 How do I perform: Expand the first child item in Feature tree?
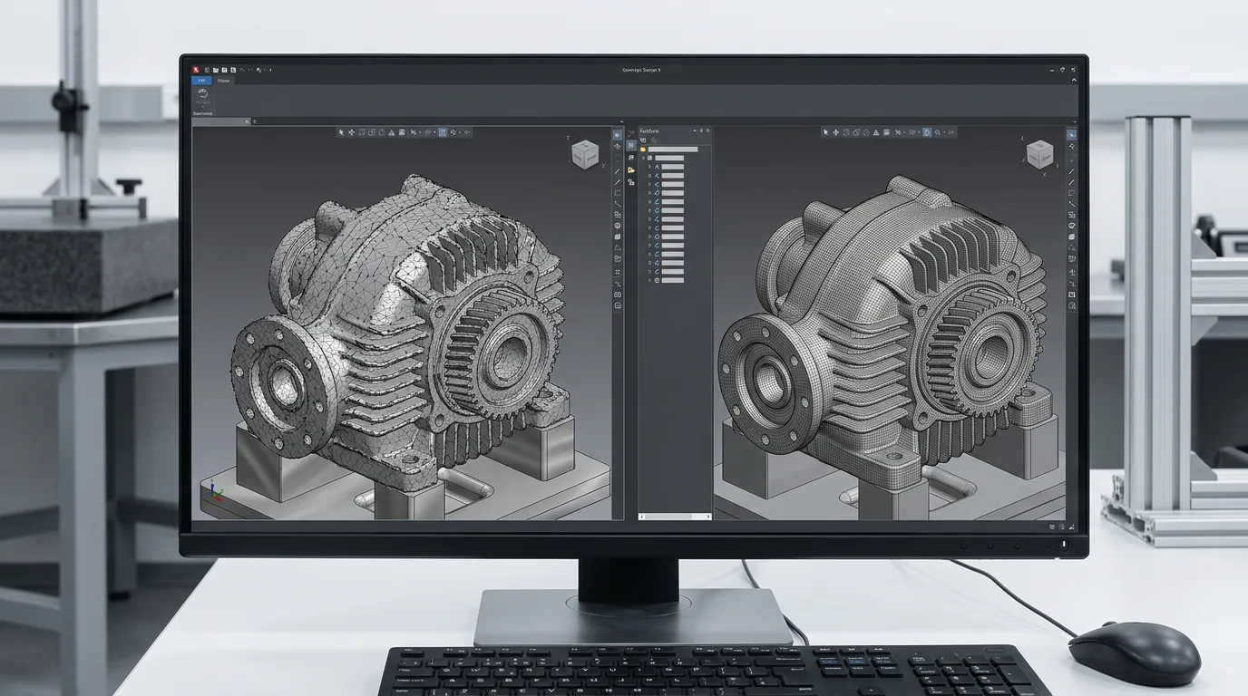649,167
